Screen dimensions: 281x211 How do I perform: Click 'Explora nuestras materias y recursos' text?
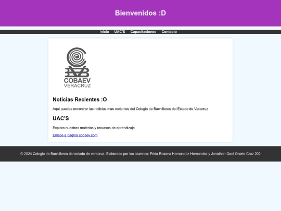tap(94, 128)
